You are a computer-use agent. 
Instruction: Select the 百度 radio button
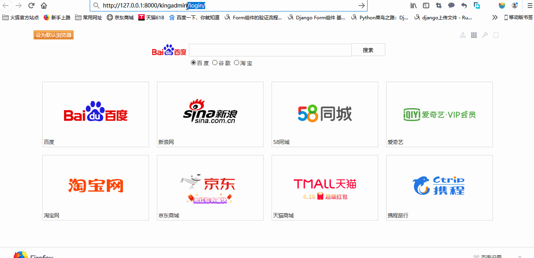[193, 63]
